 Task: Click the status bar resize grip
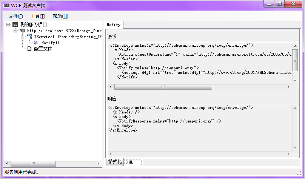(299, 173)
